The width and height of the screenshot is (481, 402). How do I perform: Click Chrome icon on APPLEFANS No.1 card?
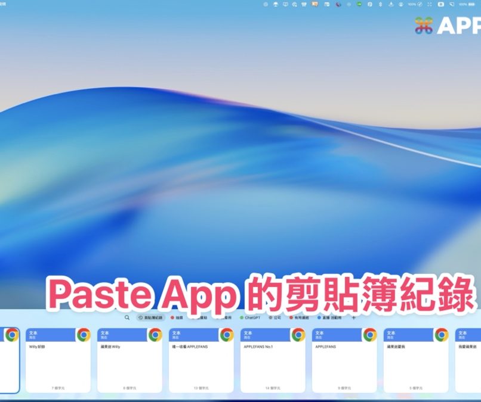(298, 335)
